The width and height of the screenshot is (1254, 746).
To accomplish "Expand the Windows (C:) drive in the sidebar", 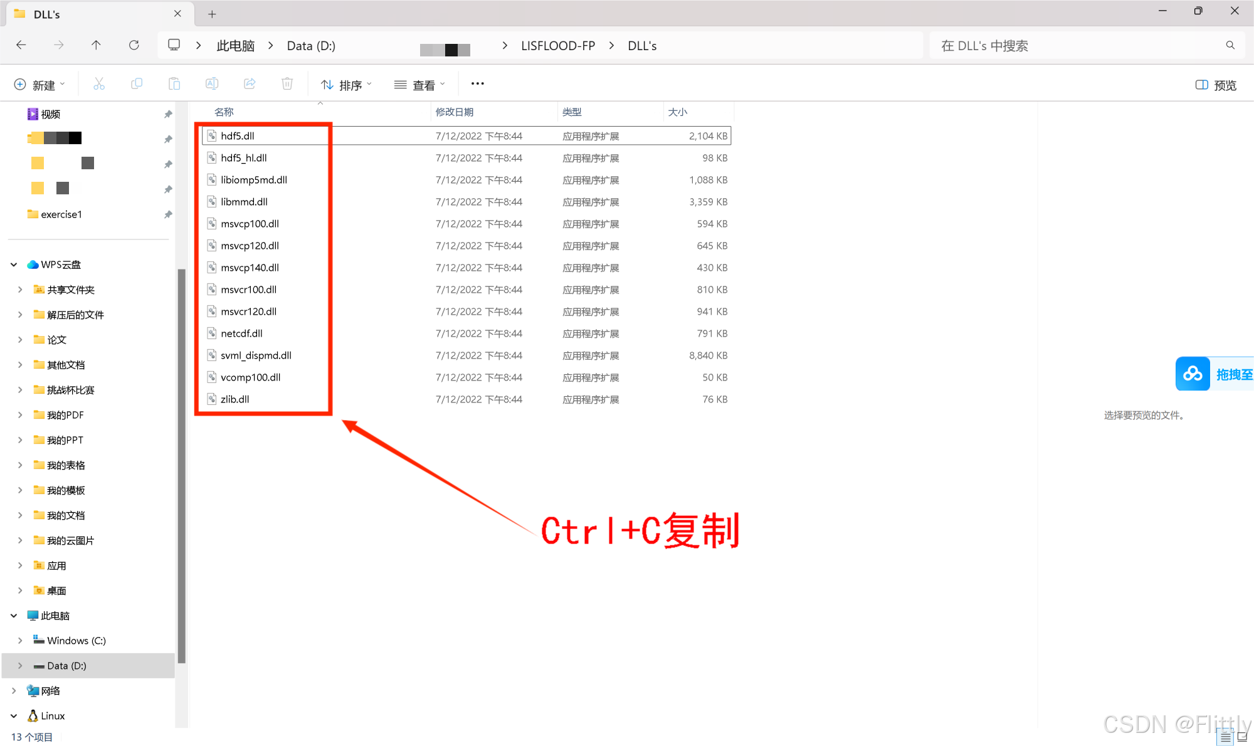I will (21, 640).
